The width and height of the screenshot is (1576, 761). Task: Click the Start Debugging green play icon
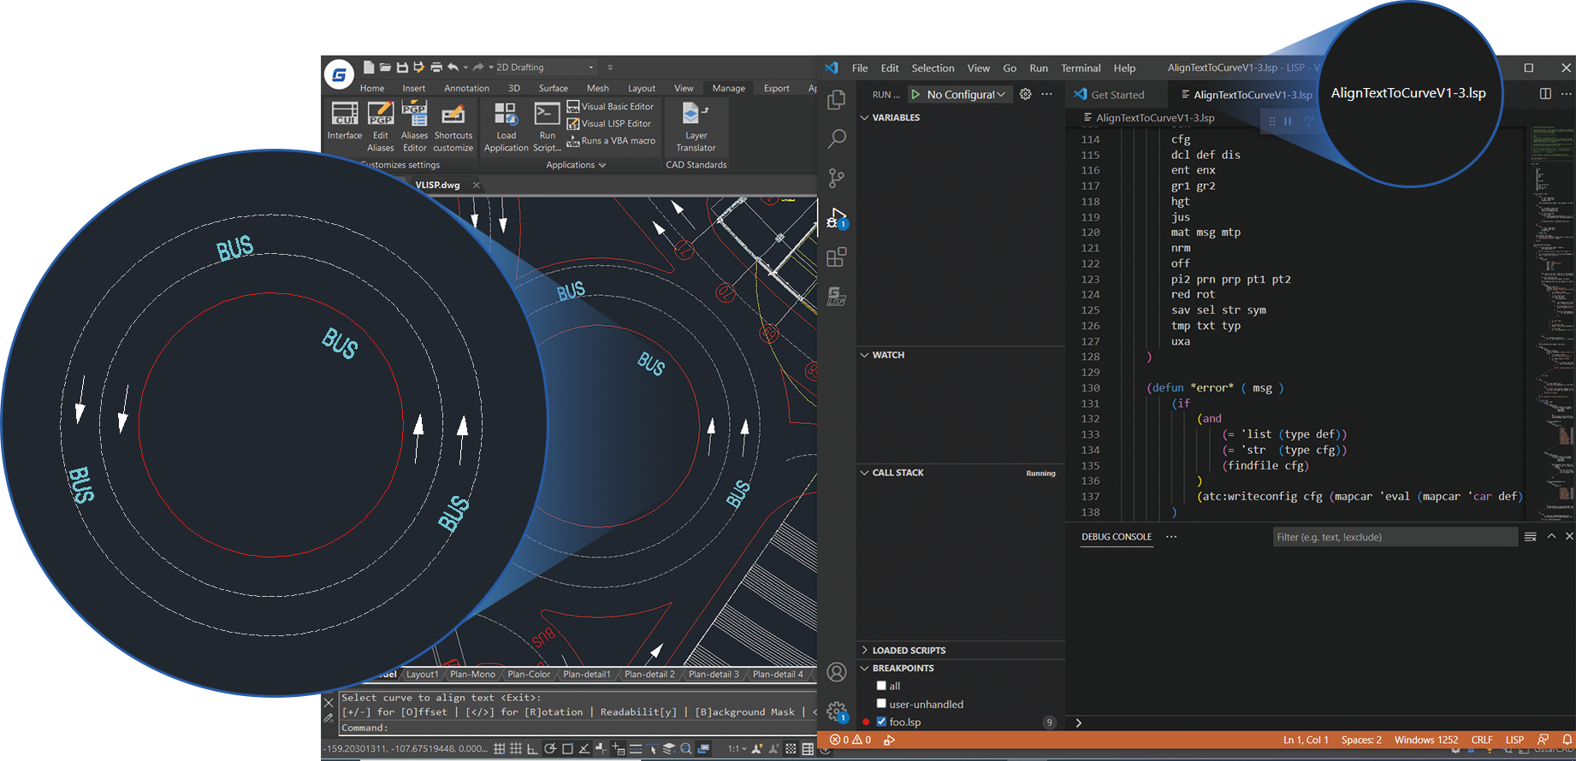click(915, 94)
